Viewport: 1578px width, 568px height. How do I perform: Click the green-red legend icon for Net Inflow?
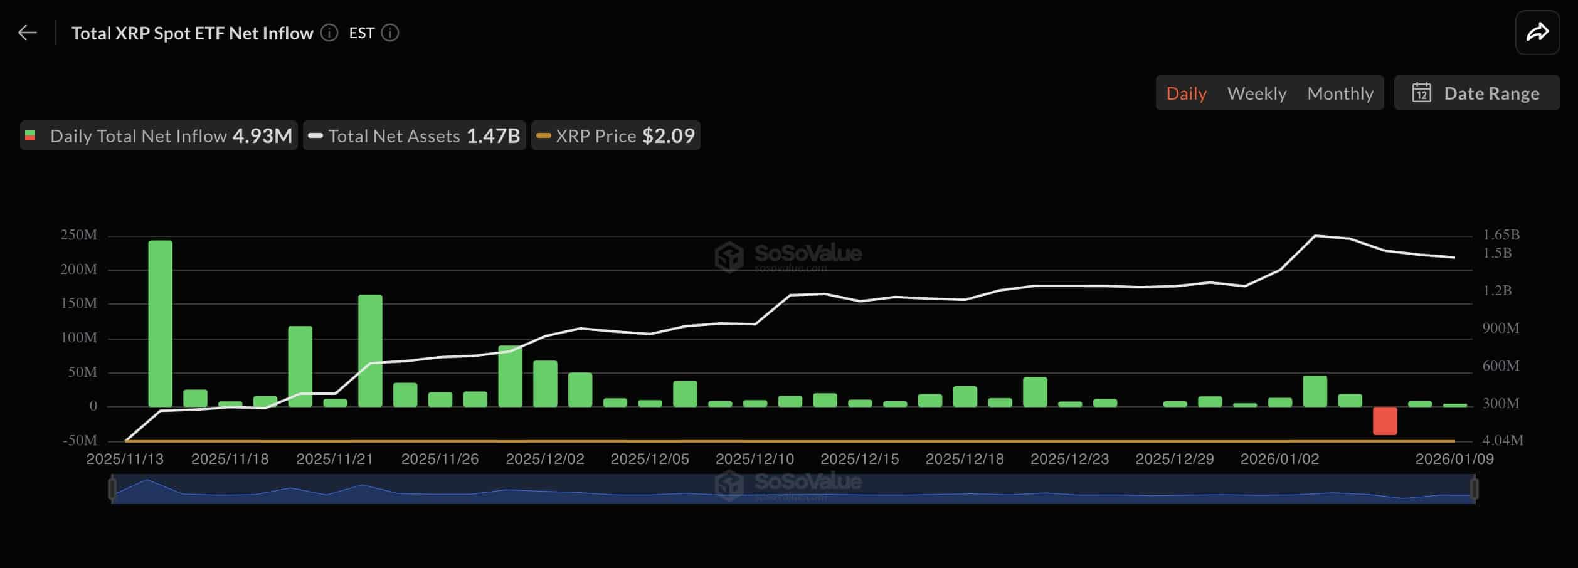coord(30,135)
